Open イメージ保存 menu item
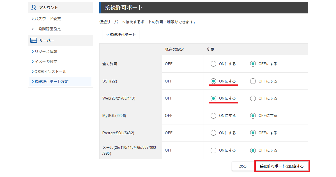 click(46, 62)
